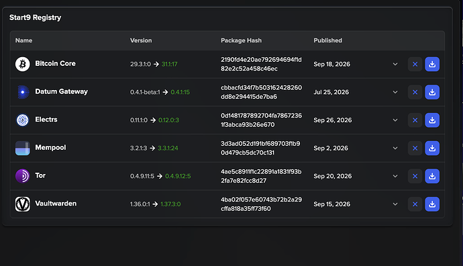
Task: Click the hash starting with 4ba02f057e60
Action: [x=261, y=204]
